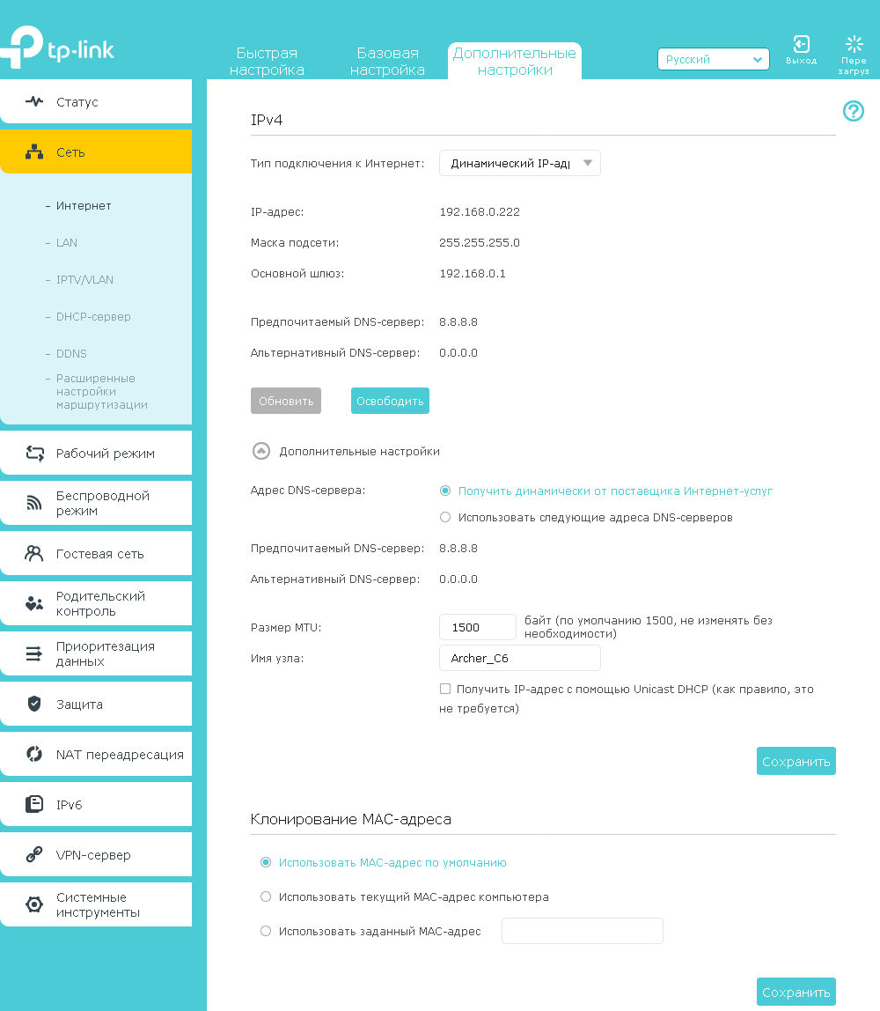Click the Сеть network icon
This screenshot has width=880, height=1011.
(x=34, y=152)
